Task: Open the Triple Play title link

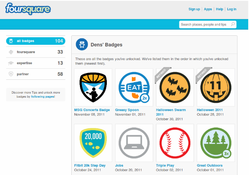Action: 165,165
